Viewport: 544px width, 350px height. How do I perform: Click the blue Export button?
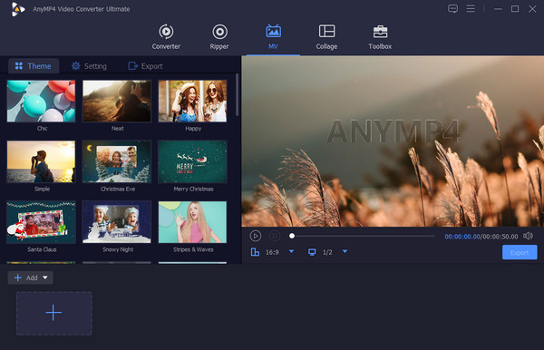point(520,253)
